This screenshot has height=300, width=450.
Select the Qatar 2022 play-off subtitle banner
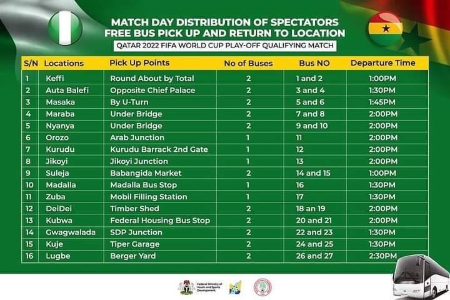click(225, 46)
